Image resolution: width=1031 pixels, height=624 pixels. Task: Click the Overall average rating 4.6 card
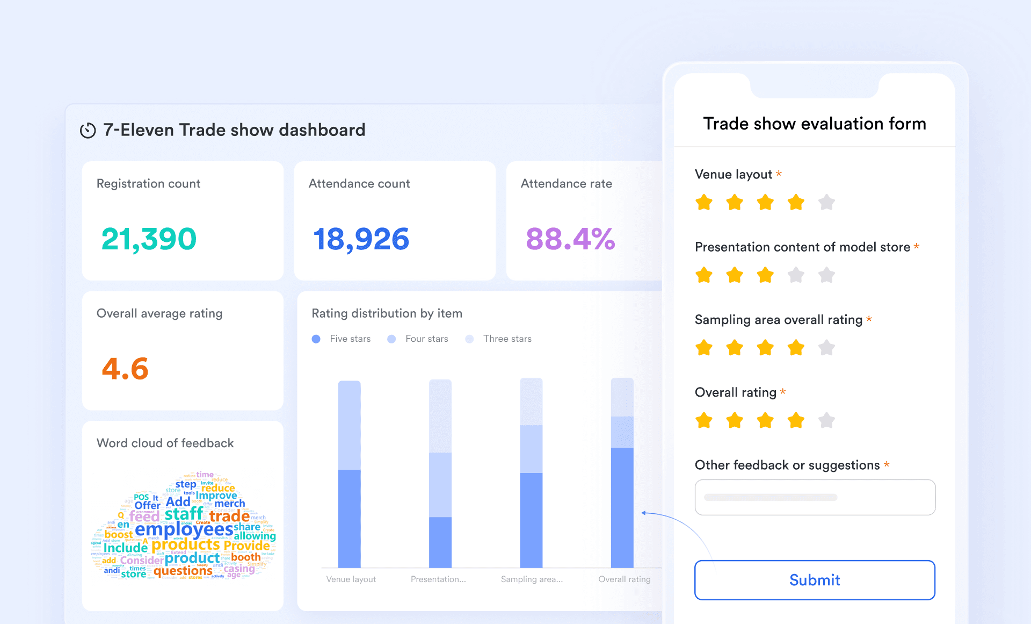click(183, 350)
